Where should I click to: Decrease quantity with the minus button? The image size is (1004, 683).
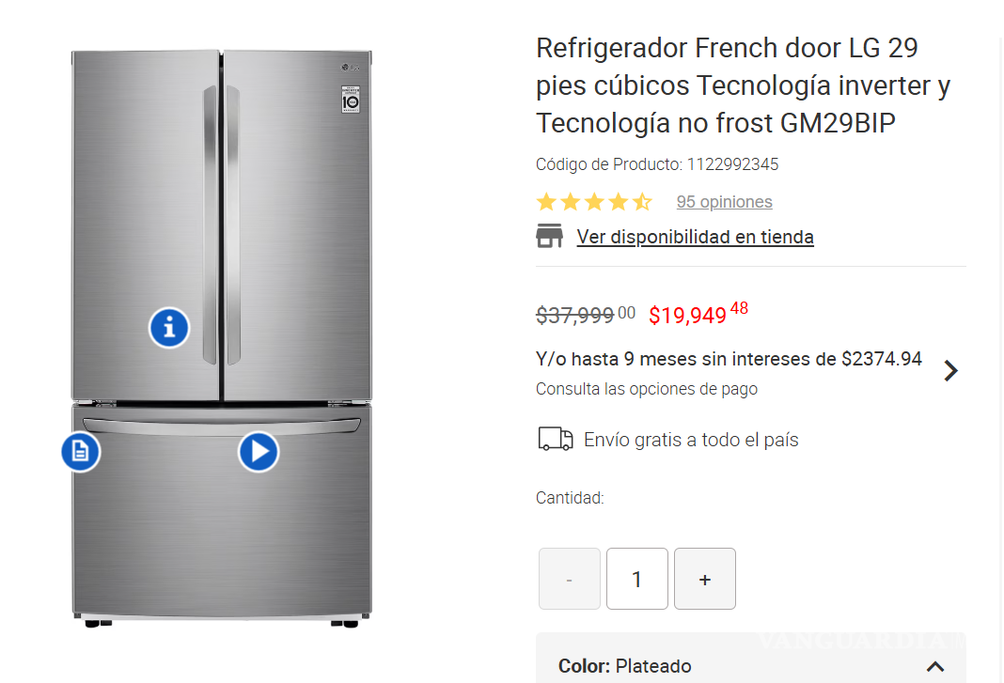[570, 579]
